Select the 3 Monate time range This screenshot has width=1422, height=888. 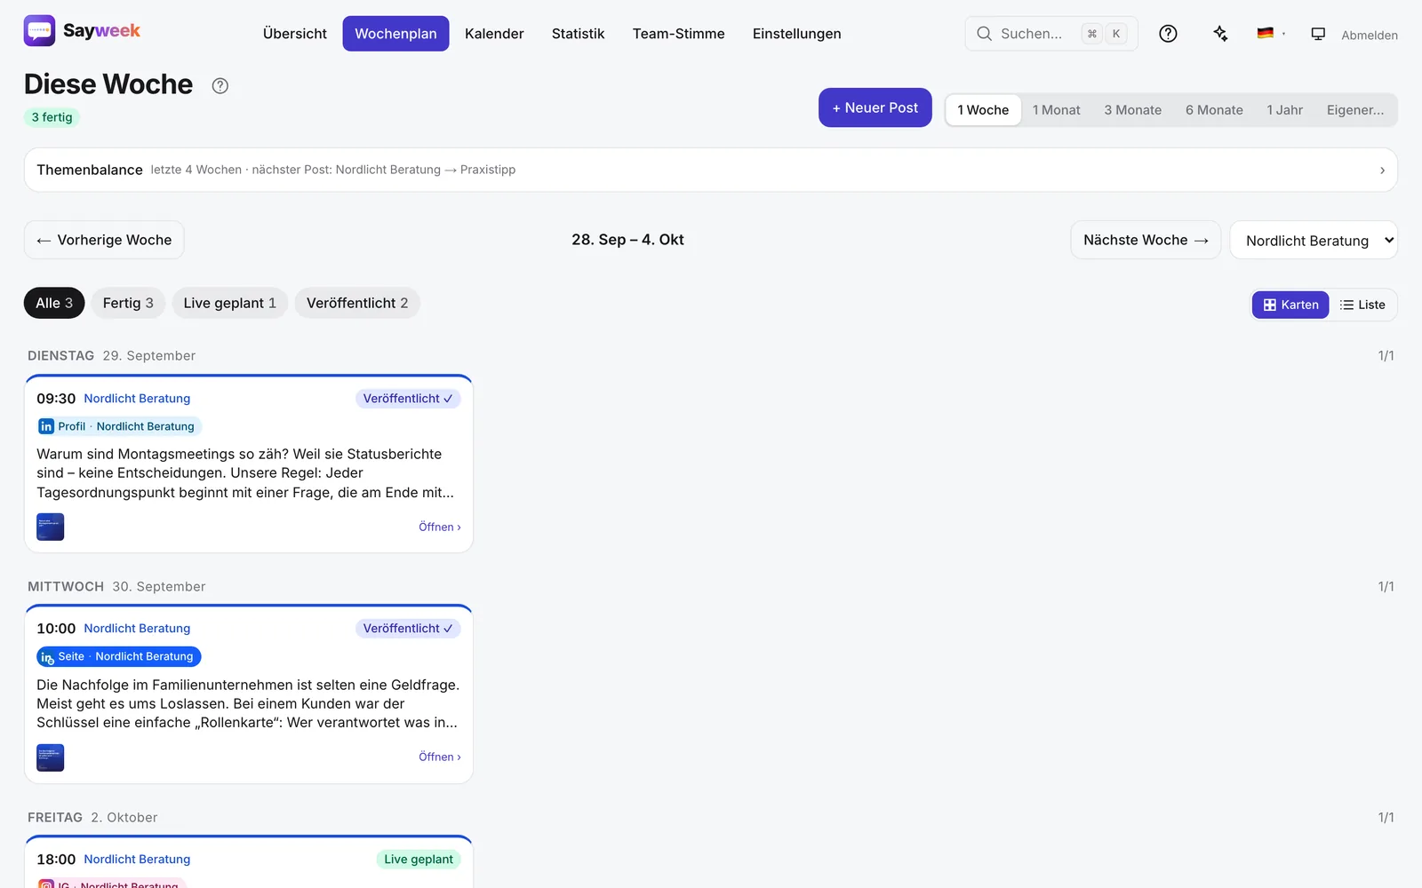pos(1132,110)
